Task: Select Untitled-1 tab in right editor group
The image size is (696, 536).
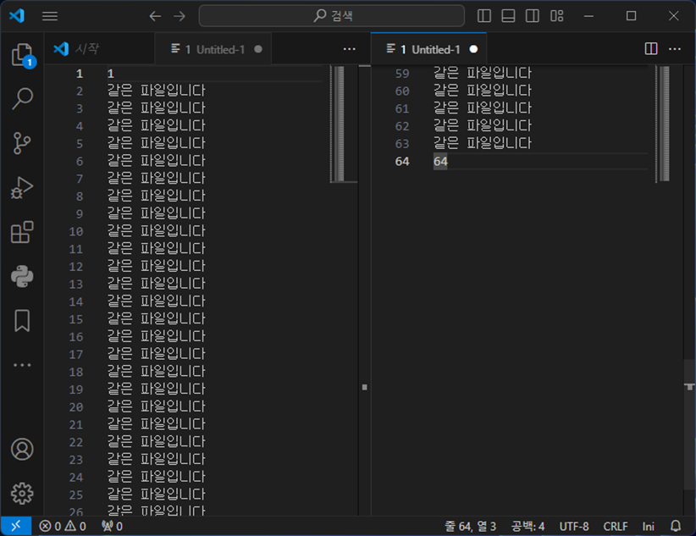Action: [x=428, y=49]
